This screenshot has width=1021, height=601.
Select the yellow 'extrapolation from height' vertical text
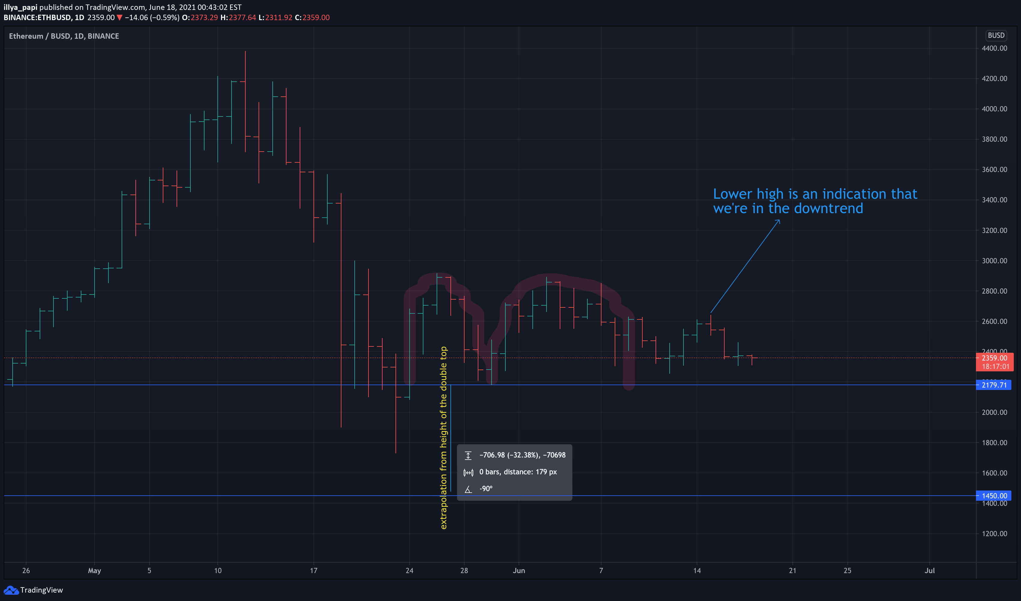444,437
